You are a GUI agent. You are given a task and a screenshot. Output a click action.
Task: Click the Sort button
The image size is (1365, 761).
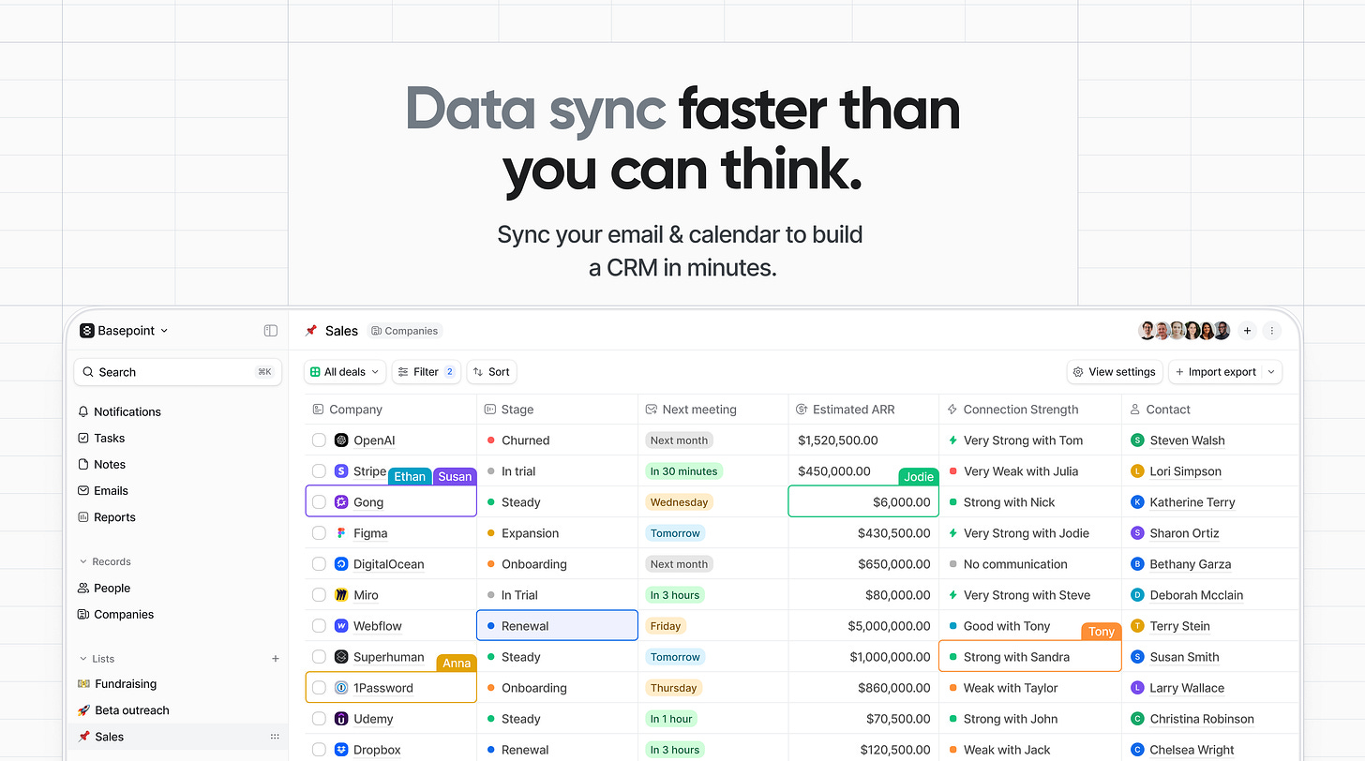tap(491, 372)
